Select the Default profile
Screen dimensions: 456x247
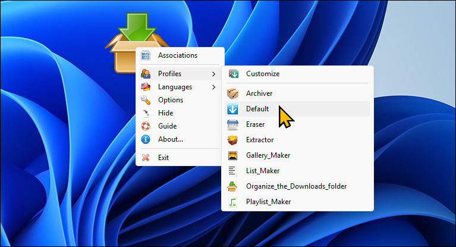coord(257,109)
